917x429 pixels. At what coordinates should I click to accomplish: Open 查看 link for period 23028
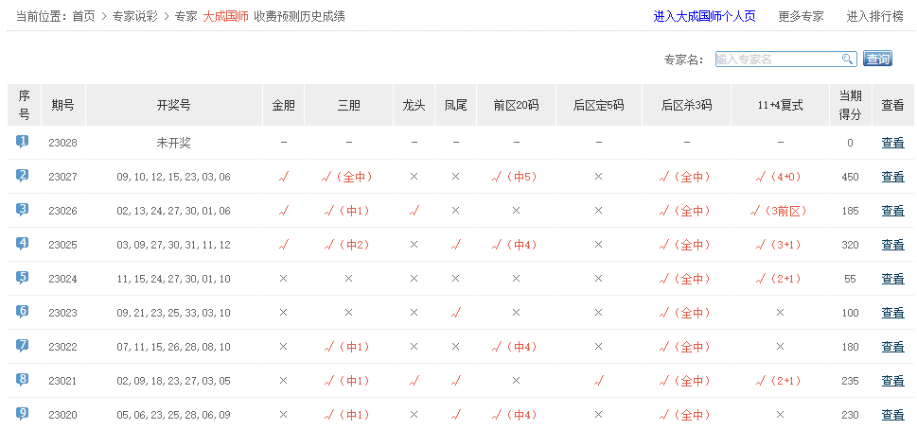coord(892,143)
